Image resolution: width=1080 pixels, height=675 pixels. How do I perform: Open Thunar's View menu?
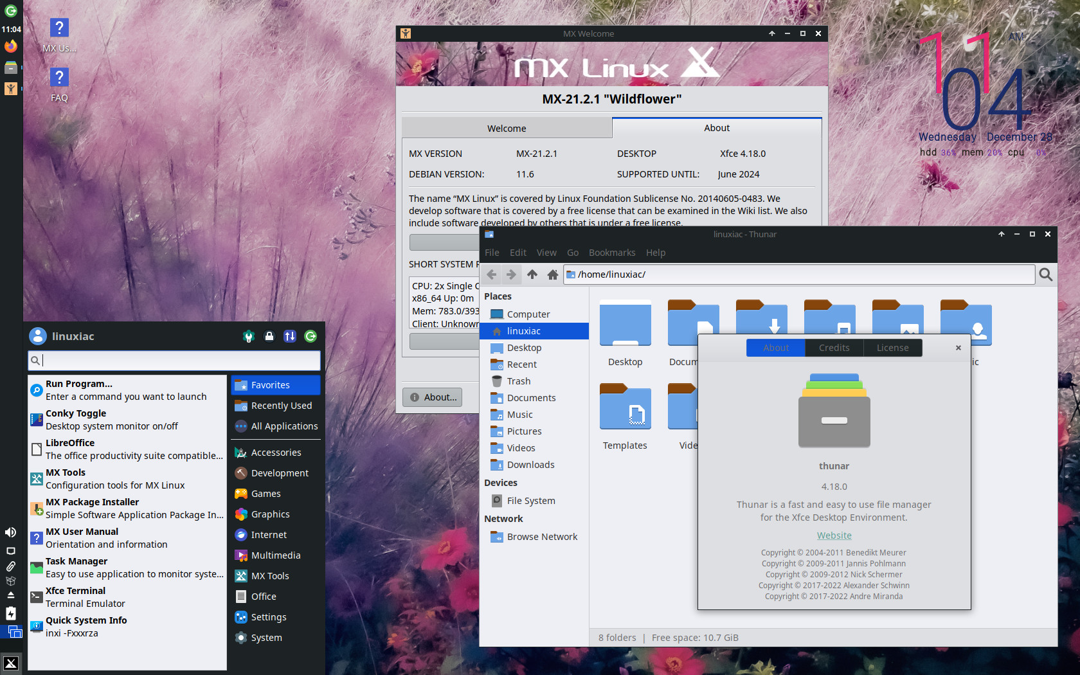click(x=546, y=253)
